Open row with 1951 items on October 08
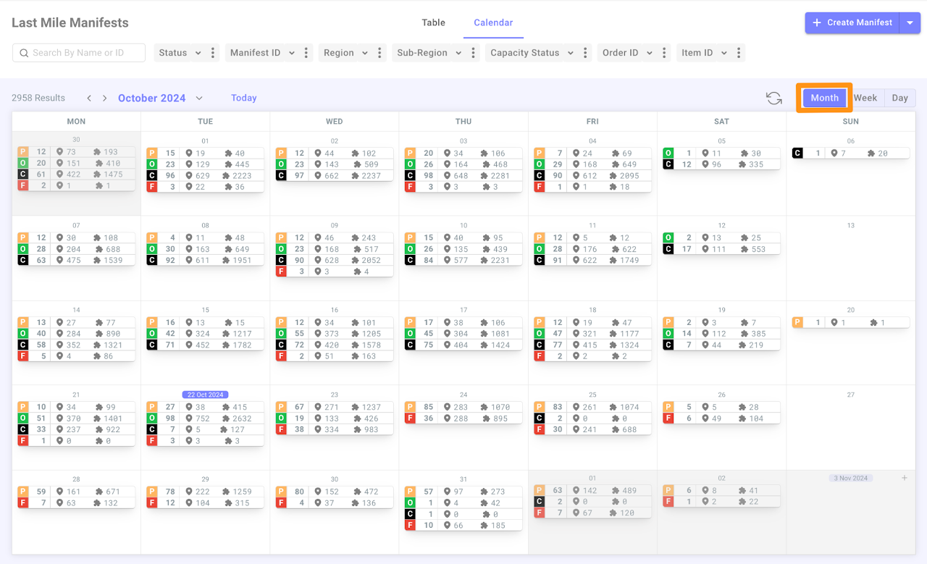Image resolution: width=927 pixels, height=564 pixels. pos(205,260)
